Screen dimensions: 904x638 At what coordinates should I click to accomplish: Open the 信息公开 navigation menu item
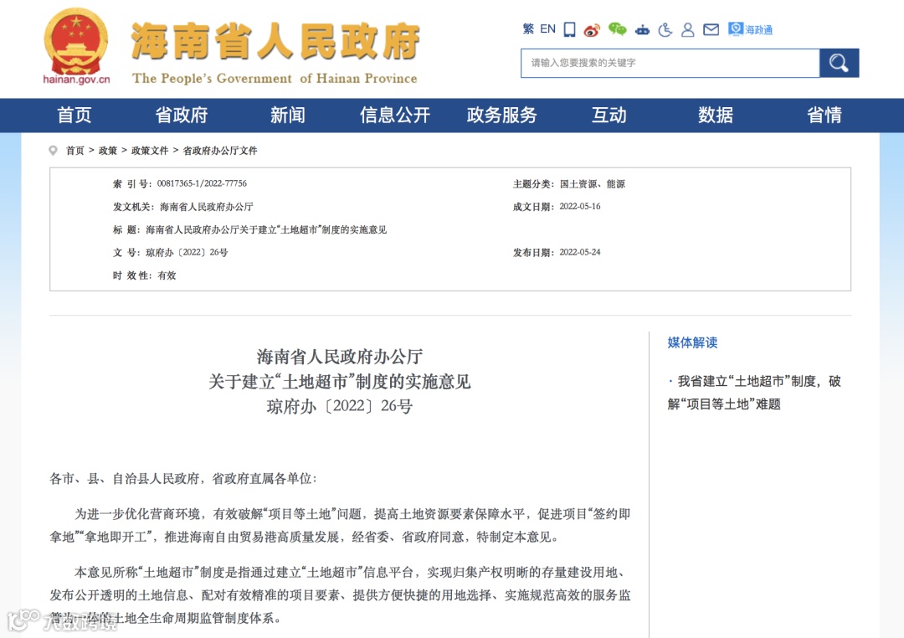pyautogui.click(x=395, y=116)
